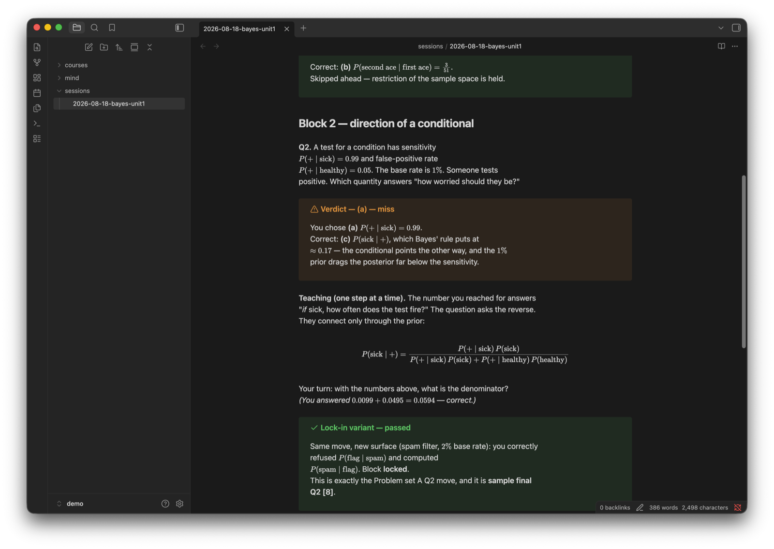Click the note vertical scrollbar
This screenshot has height=549, width=774.
[x=744, y=261]
